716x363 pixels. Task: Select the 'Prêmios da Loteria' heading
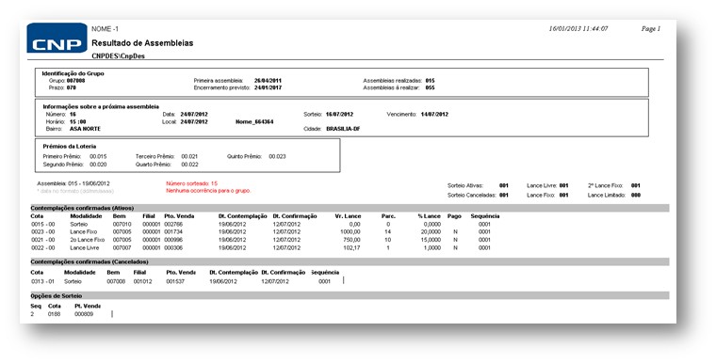click(70, 147)
